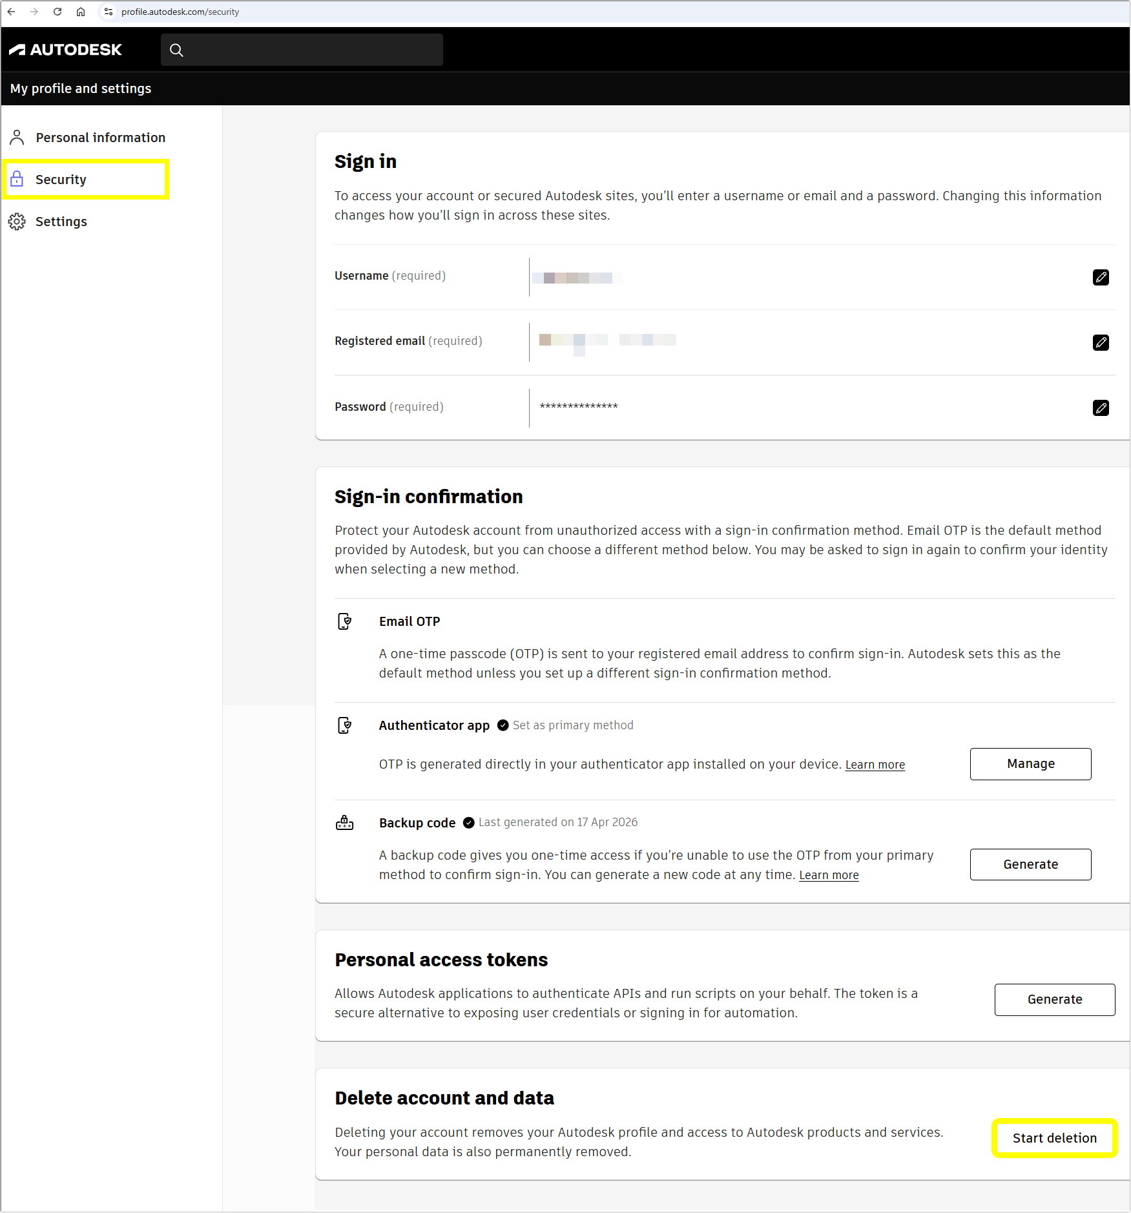This screenshot has height=1213, width=1131.
Task: Click Start deletion button
Action: point(1054,1138)
